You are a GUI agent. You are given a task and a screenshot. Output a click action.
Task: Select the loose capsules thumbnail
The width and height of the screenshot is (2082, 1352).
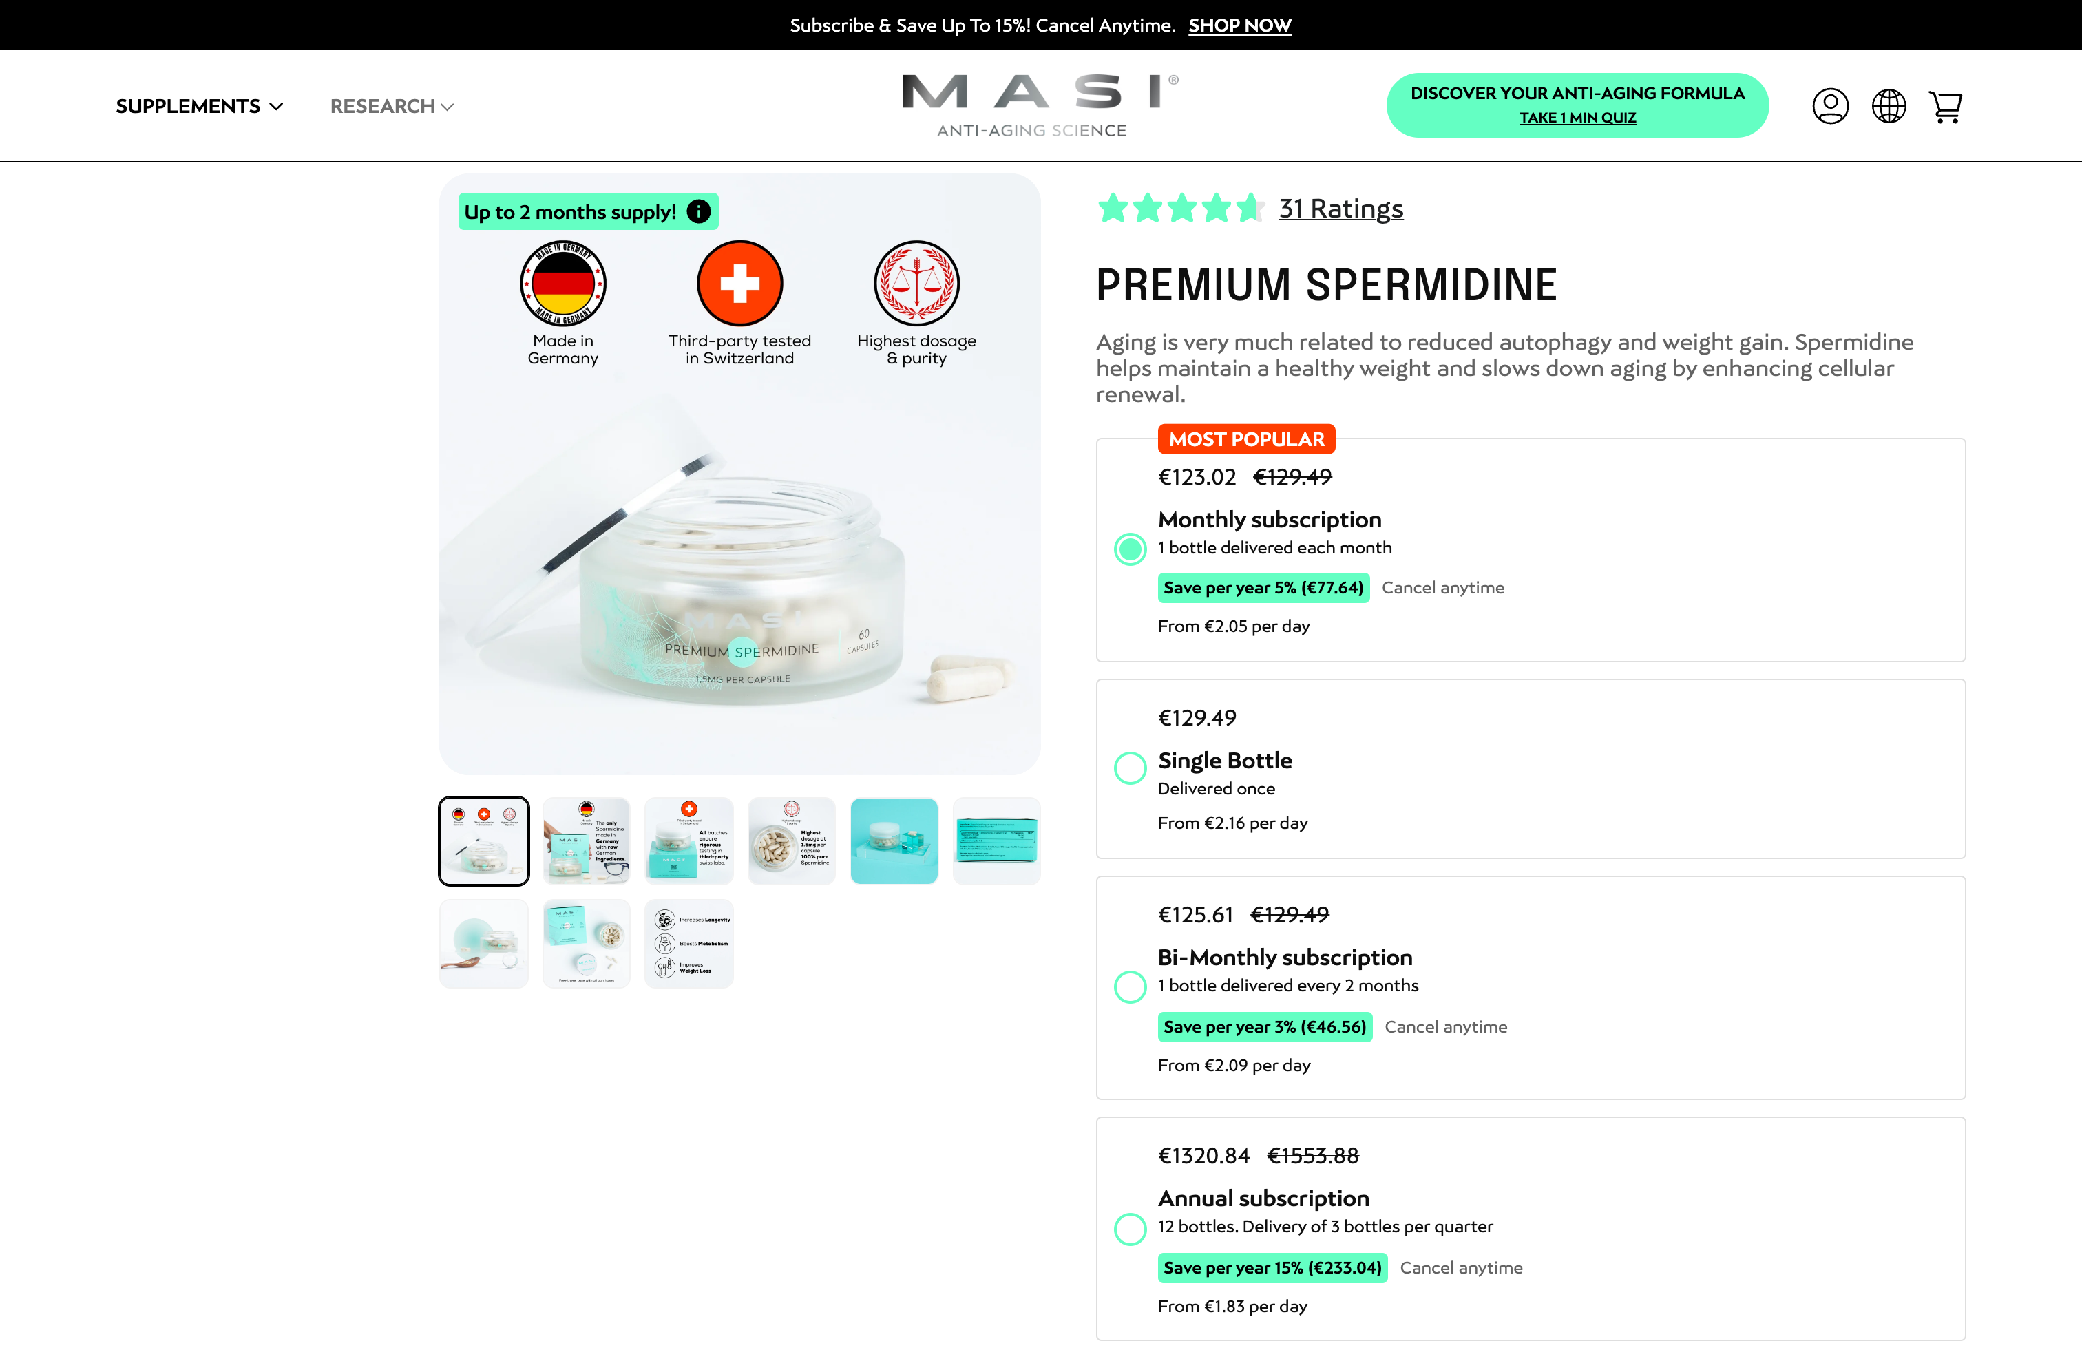[x=792, y=841]
